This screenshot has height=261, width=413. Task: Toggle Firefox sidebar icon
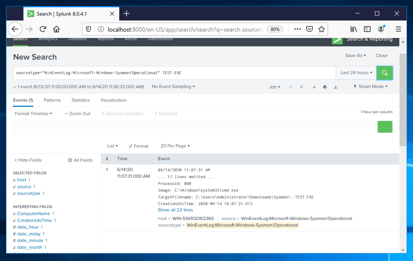click(367, 29)
